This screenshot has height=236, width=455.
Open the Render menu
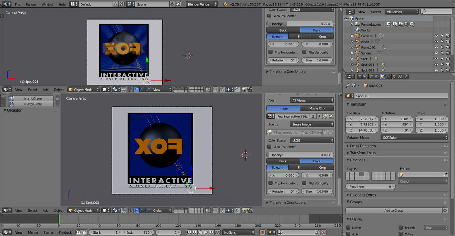pyautogui.click(x=31, y=4)
